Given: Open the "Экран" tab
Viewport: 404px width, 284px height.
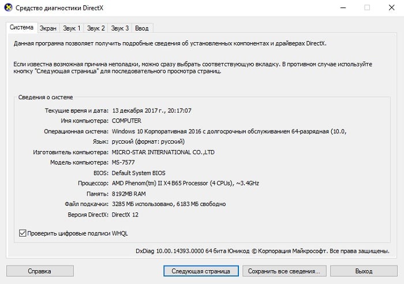Looking at the screenshot, I should pos(48,28).
